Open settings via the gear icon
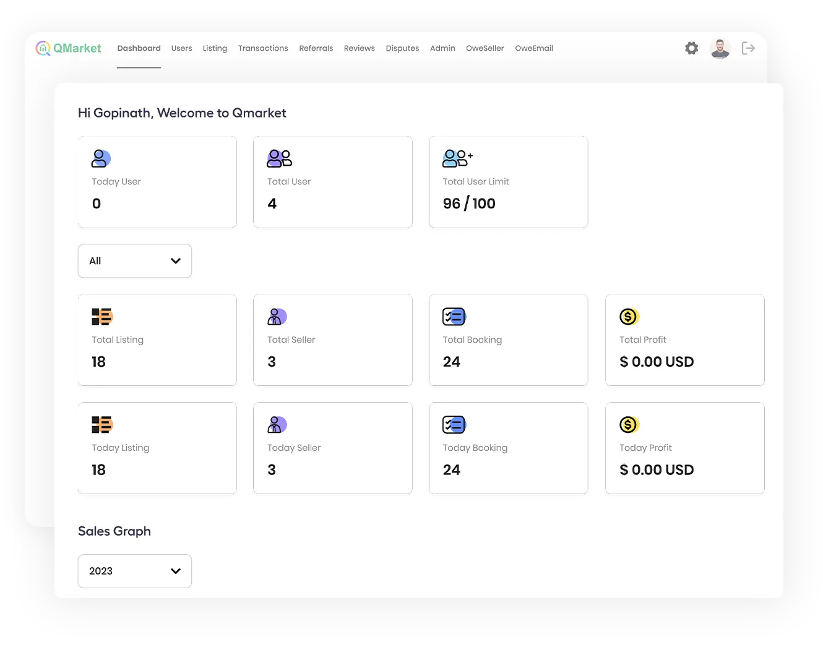The image size is (823, 668). (691, 48)
